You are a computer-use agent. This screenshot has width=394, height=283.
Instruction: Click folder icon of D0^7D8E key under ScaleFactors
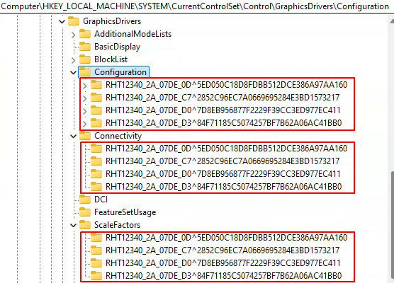point(96,263)
